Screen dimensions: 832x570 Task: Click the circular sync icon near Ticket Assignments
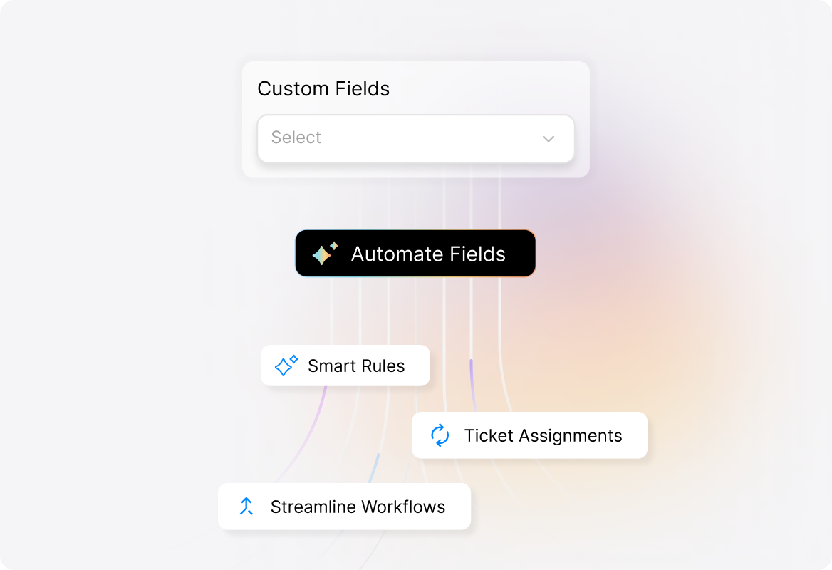[x=440, y=435]
